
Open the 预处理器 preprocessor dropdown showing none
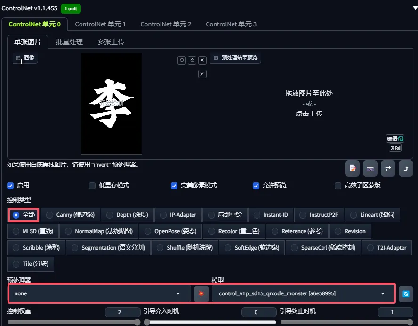pyautogui.click(x=99, y=293)
